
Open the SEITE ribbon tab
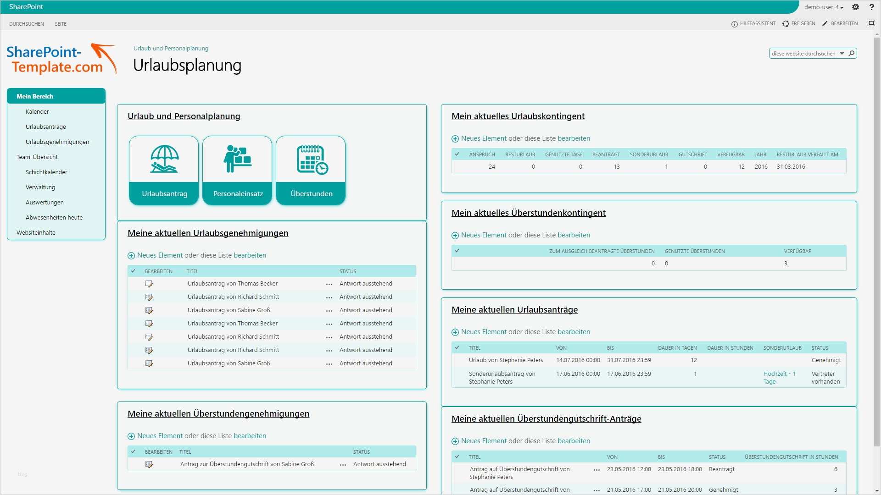point(61,24)
